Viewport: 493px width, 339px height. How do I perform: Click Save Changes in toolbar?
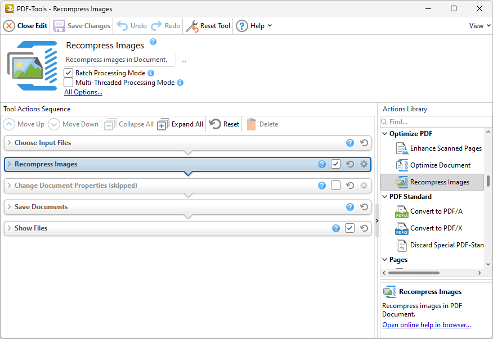pyautogui.click(x=82, y=26)
